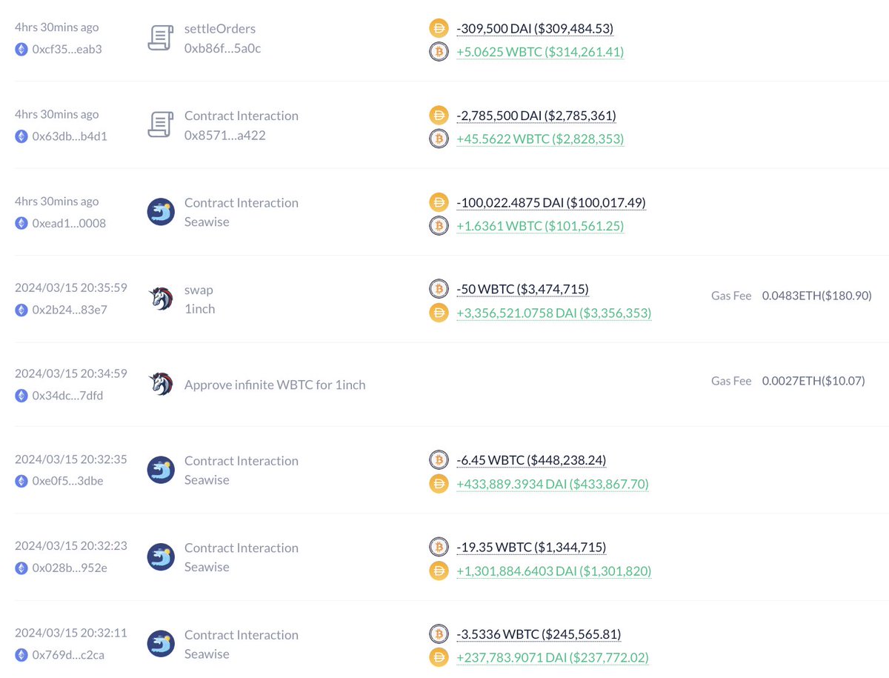Click the +433,889.3934 DAI amount
Image resolution: width=889 pixels, height=678 pixels.
[553, 484]
